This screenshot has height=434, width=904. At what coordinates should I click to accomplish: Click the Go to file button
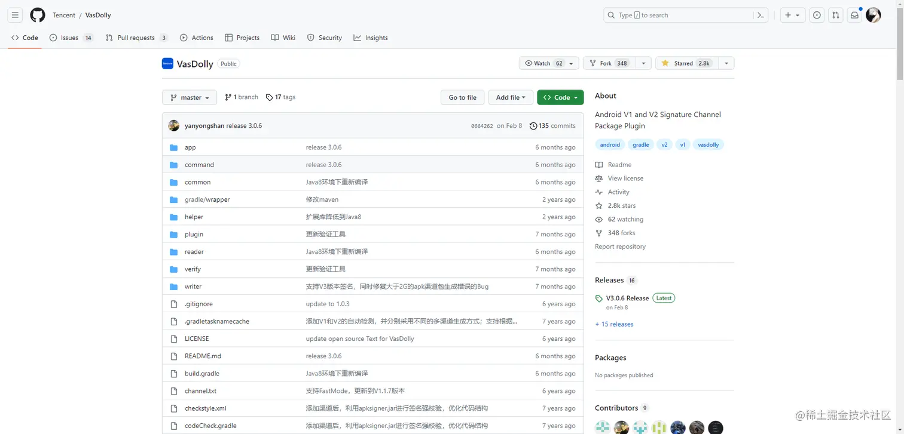pyautogui.click(x=463, y=97)
